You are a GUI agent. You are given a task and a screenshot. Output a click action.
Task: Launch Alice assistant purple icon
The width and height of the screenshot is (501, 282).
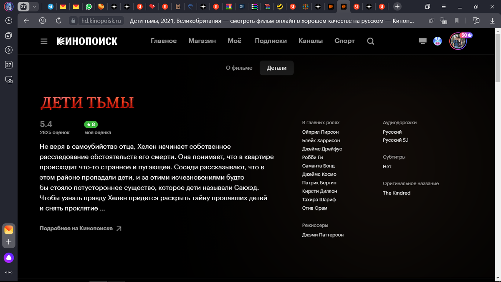(x=9, y=258)
